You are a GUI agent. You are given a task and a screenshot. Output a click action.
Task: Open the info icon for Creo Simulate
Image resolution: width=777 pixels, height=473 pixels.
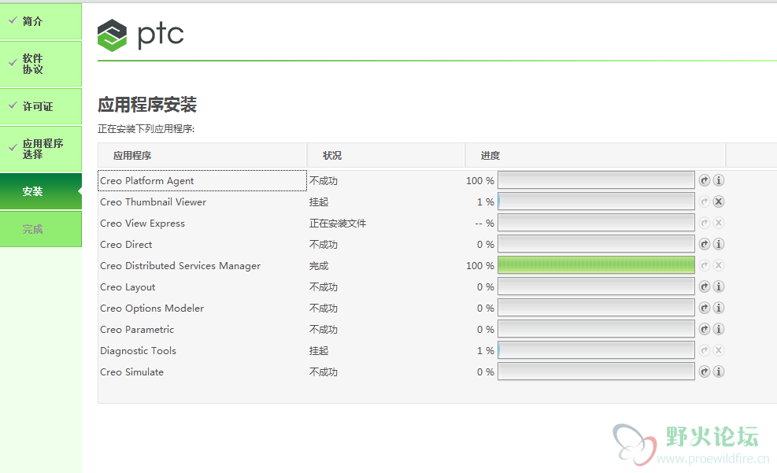tap(719, 372)
